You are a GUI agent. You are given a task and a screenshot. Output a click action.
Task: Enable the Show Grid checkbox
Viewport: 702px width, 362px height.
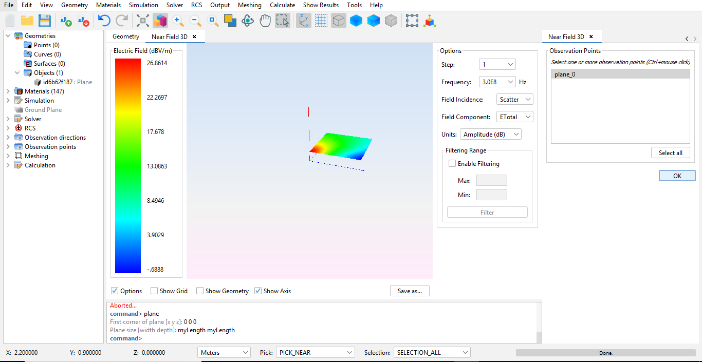click(154, 291)
